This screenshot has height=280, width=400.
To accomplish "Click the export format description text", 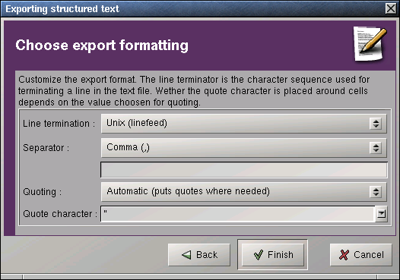I will (x=194, y=91).
